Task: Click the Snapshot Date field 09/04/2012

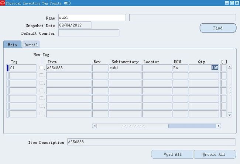Action: coord(75,25)
